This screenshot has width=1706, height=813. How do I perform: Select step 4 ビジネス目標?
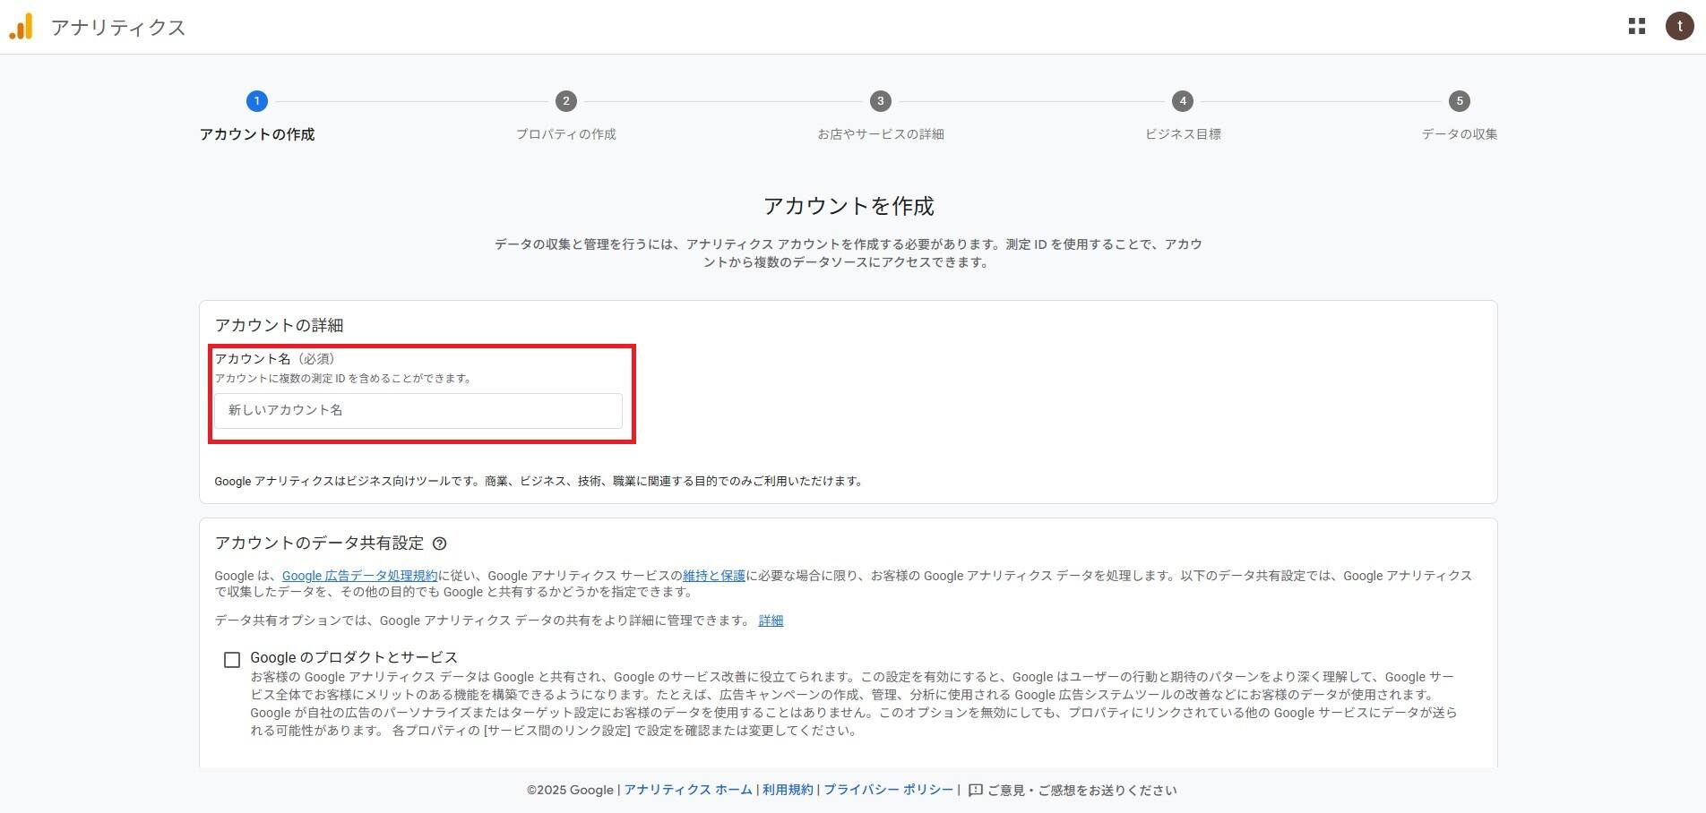(1183, 116)
